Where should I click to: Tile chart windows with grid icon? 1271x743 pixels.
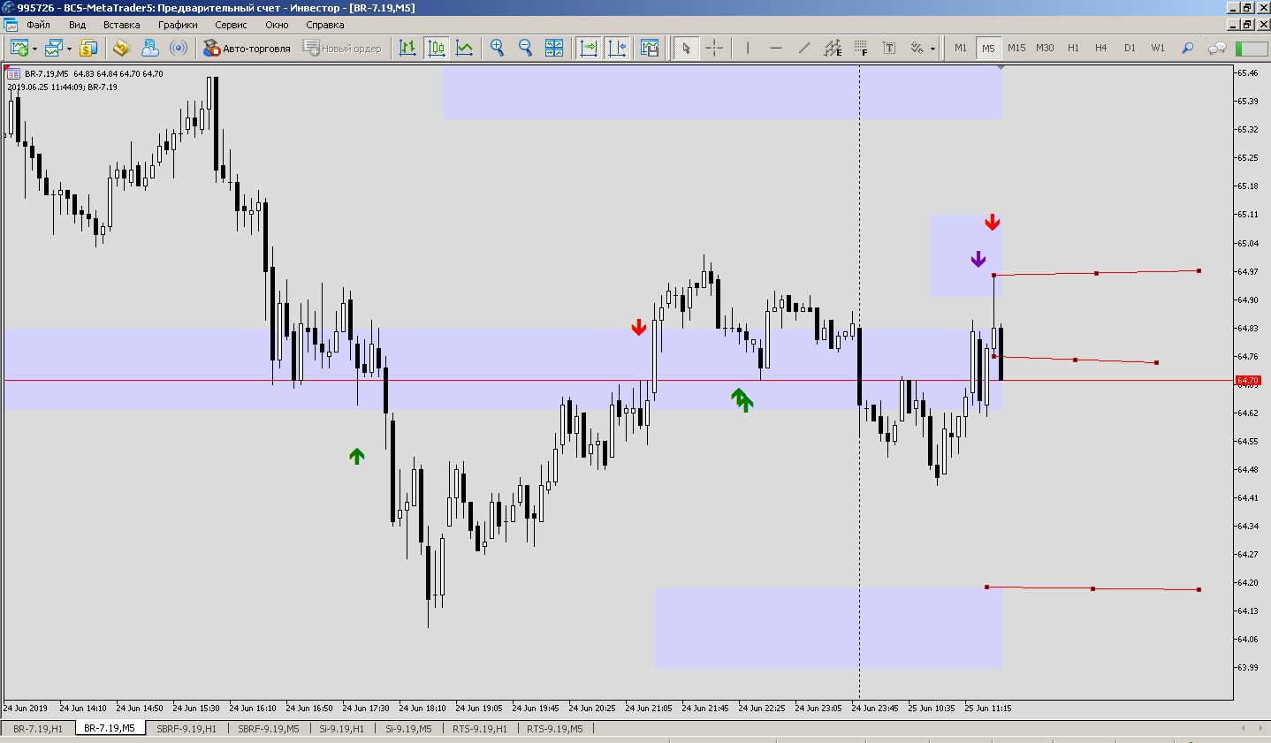[554, 48]
